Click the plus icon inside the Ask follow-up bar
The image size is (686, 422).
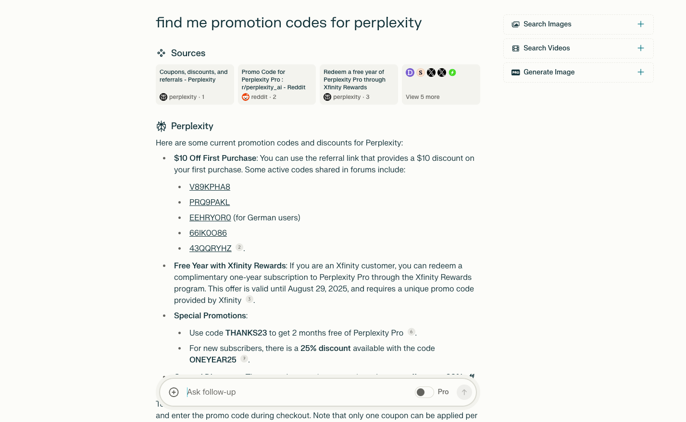pos(174,392)
